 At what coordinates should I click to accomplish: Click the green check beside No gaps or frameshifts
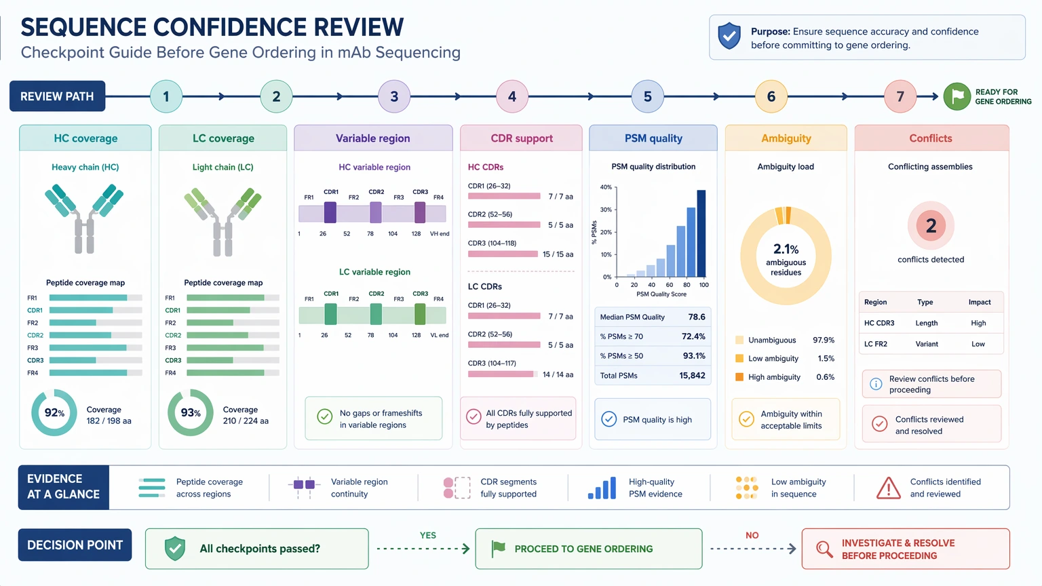tap(325, 416)
